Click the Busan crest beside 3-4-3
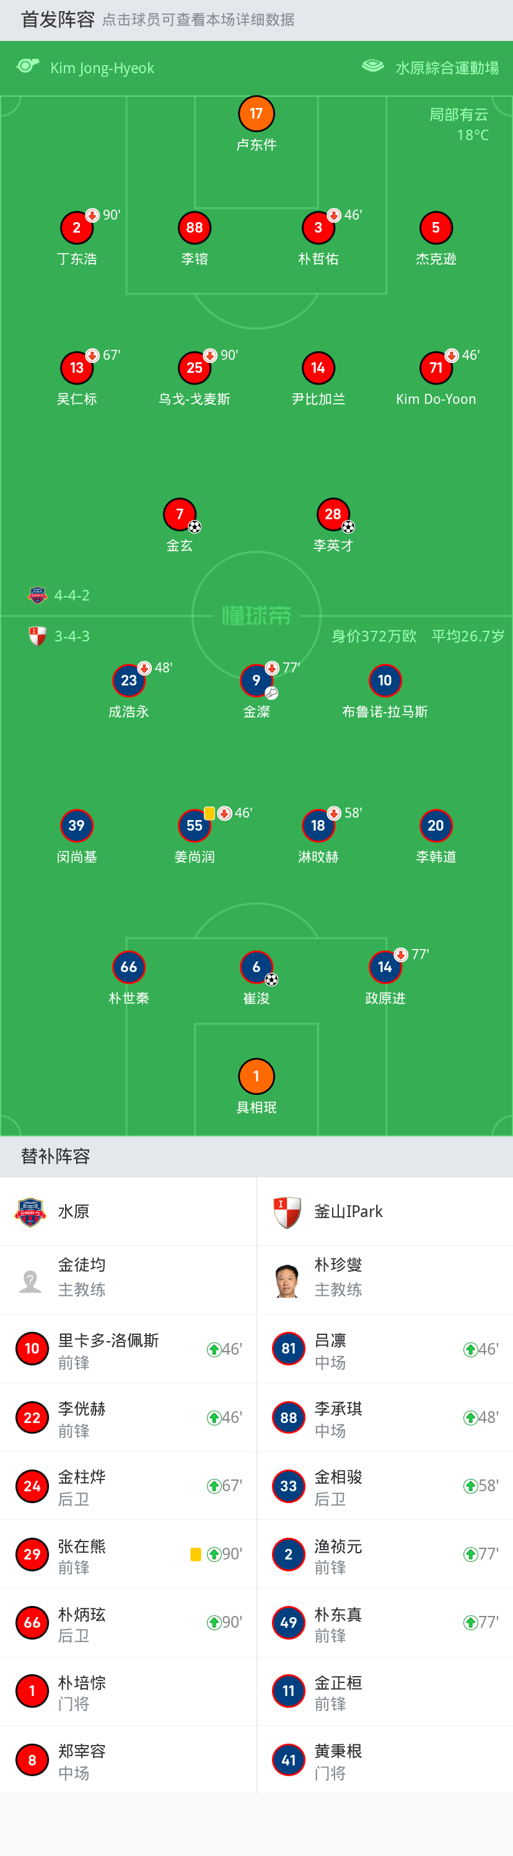This screenshot has height=1856, width=513. (x=37, y=636)
